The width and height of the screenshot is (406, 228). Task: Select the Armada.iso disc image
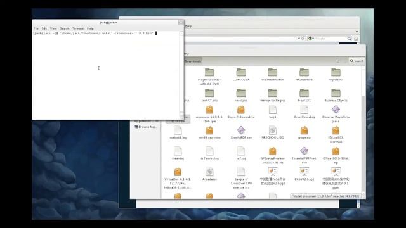pos(209,174)
